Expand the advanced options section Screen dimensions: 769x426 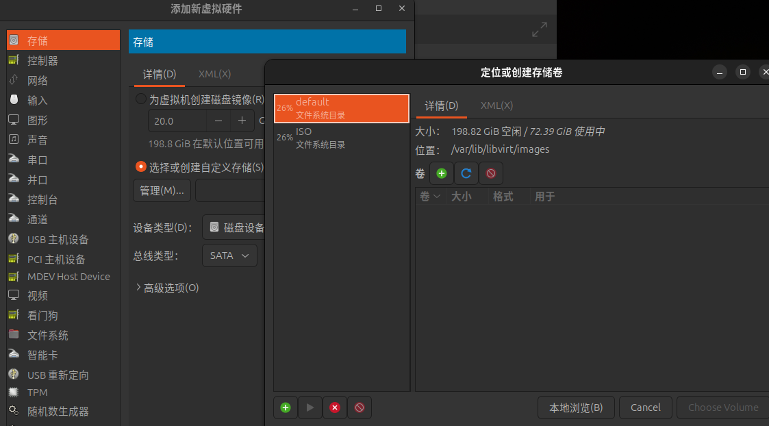(168, 288)
